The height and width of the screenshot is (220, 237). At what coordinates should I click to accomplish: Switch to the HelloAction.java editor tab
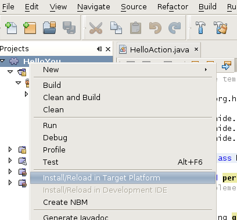click(160, 49)
